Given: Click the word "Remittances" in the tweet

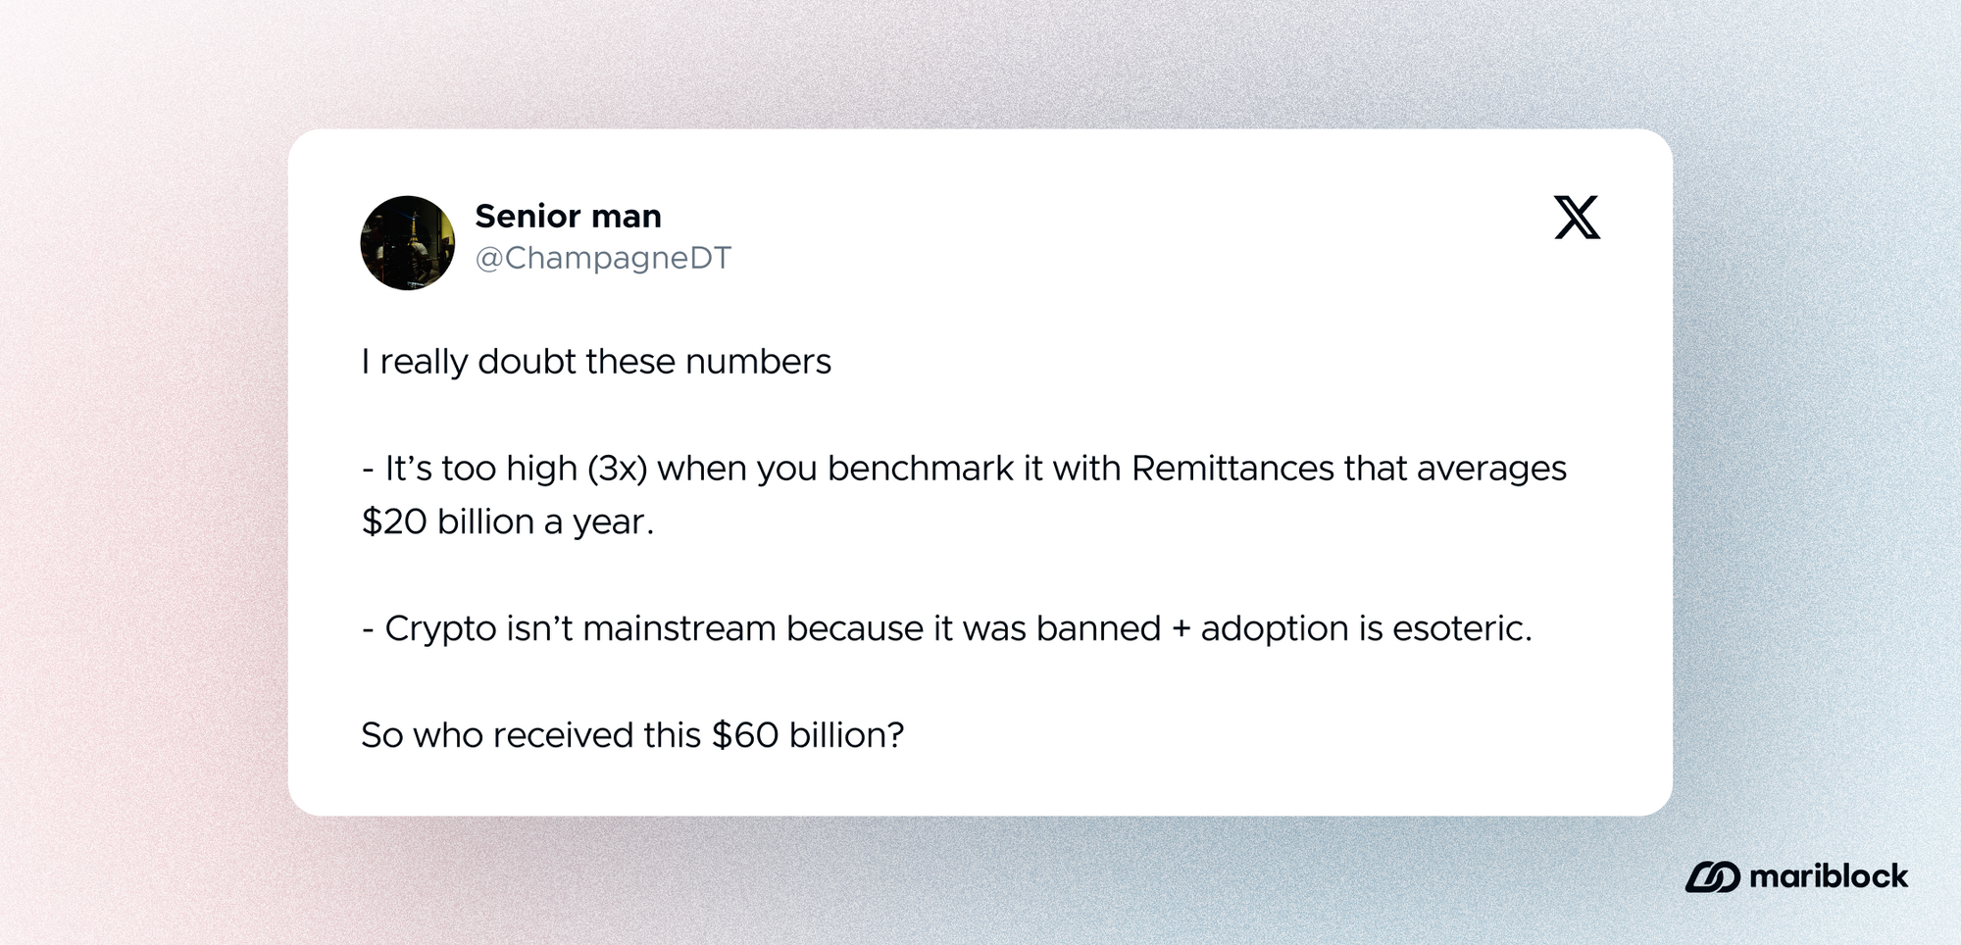Looking at the screenshot, I should (x=1232, y=469).
